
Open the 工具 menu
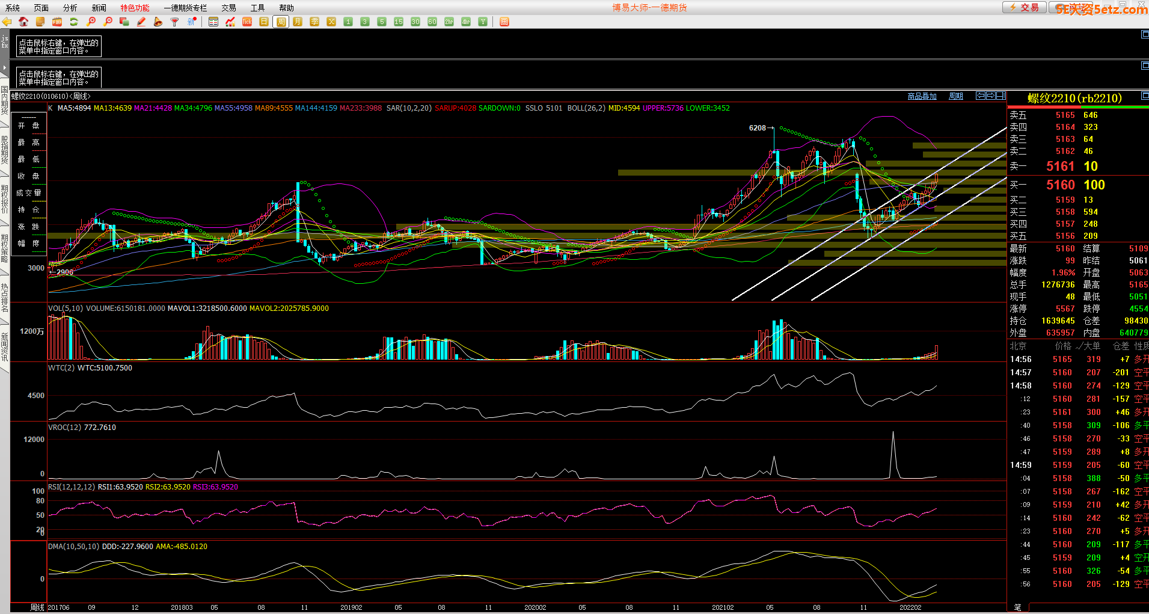(258, 8)
